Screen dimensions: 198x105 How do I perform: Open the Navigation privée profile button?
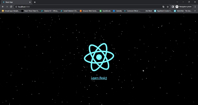coord(184,7)
